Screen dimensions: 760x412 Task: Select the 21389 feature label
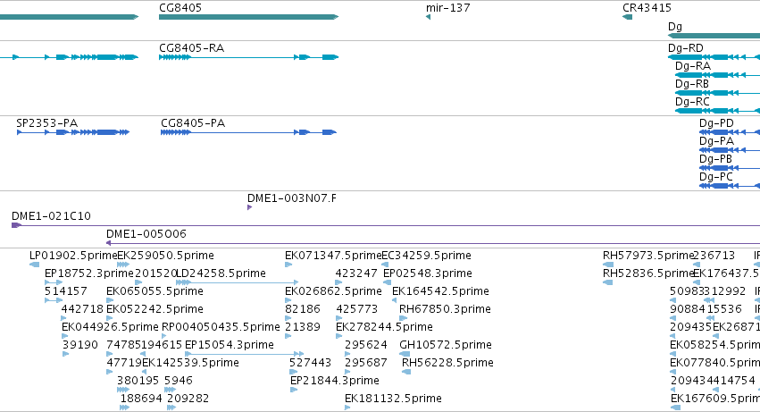303,328
